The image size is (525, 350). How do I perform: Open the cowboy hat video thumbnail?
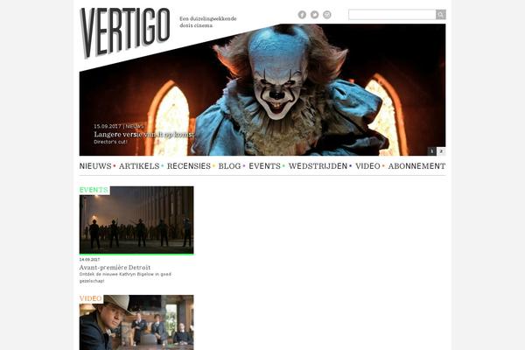click(x=136, y=323)
